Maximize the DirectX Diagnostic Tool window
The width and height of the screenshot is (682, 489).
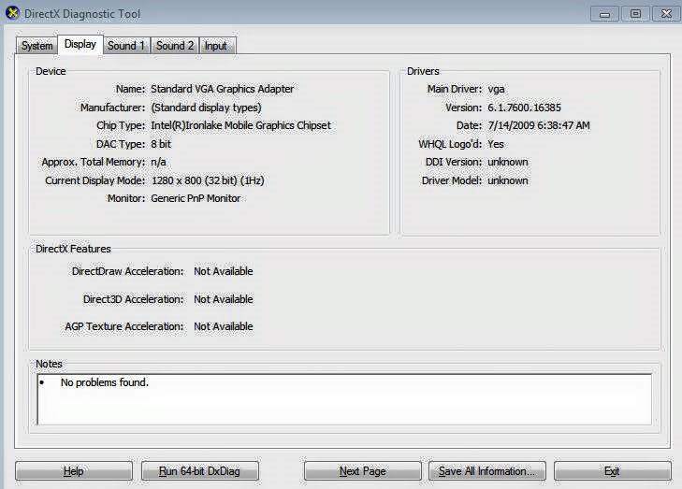[635, 13]
